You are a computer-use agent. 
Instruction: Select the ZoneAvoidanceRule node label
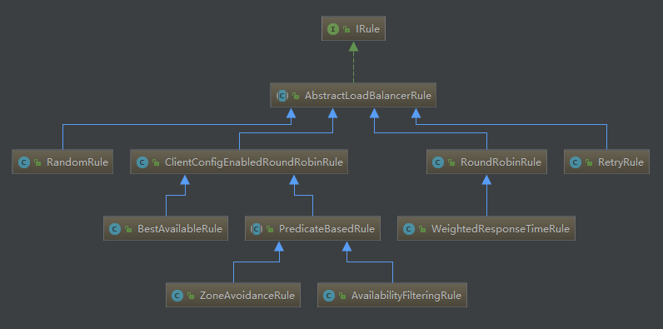tap(247, 295)
